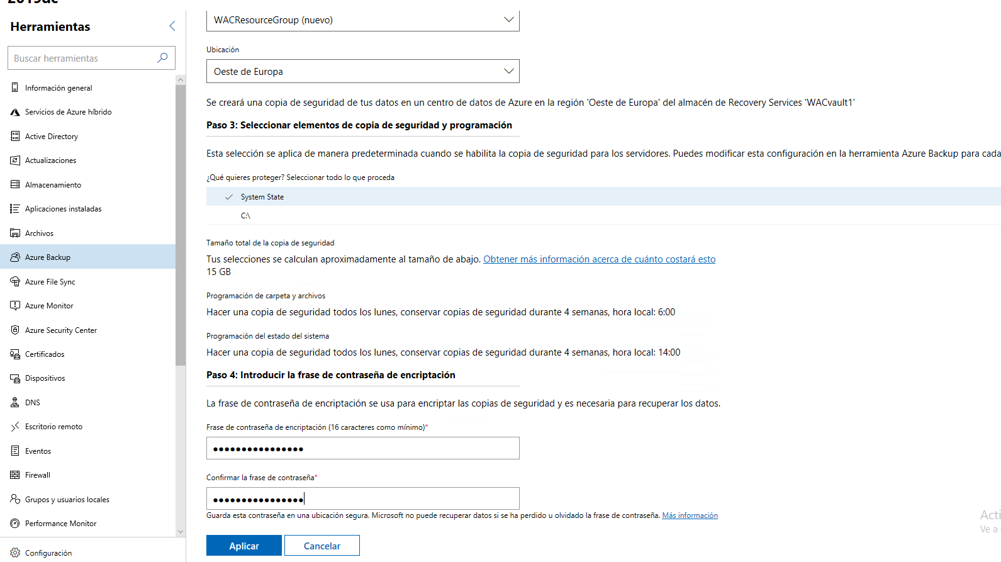
Task: Click the Azure Backup sidebar icon
Action: 15,257
